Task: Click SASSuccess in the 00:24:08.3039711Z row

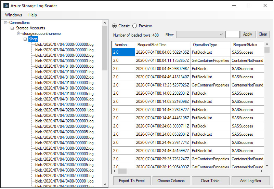Action: [247, 126]
